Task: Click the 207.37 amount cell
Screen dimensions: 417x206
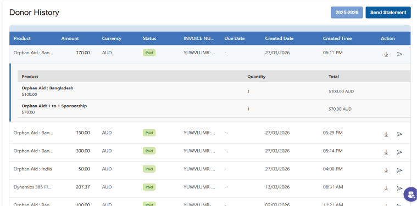Action: click(82, 187)
